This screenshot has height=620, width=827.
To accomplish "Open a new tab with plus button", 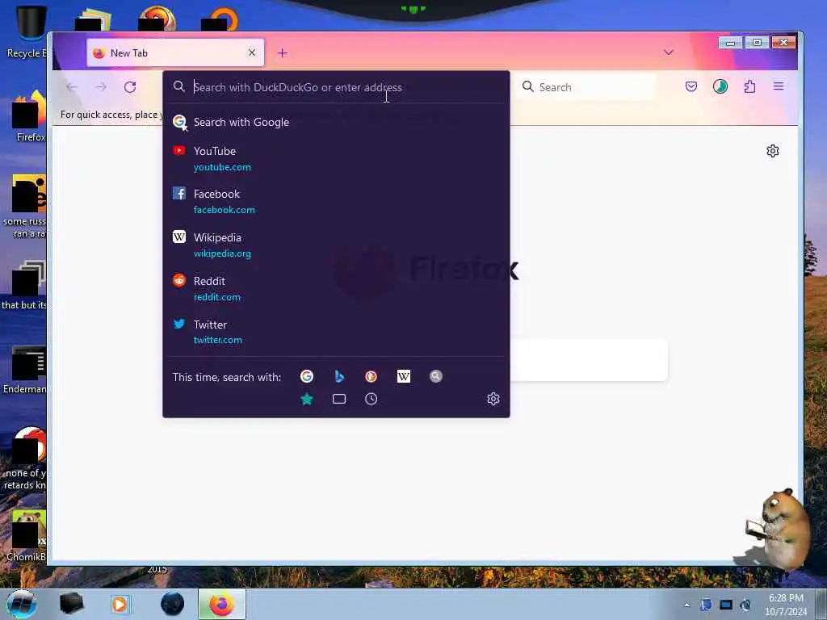I will [x=283, y=52].
